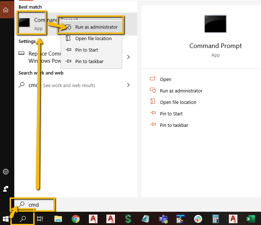Open the green S app on taskbar
This screenshot has width=261, height=225.
pos(128,219)
